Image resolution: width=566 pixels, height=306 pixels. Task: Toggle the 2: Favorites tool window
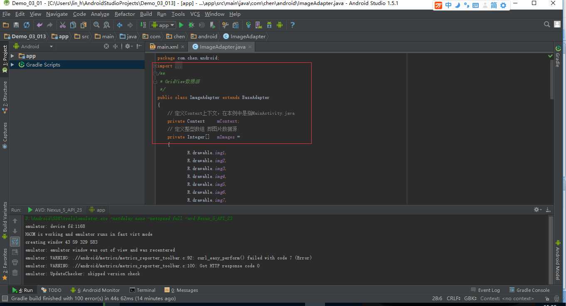pyautogui.click(x=5, y=264)
